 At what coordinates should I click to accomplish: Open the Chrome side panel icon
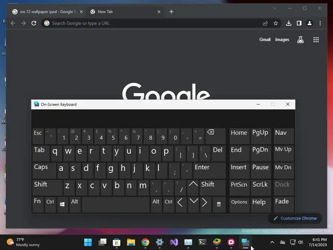click(x=299, y=23)
